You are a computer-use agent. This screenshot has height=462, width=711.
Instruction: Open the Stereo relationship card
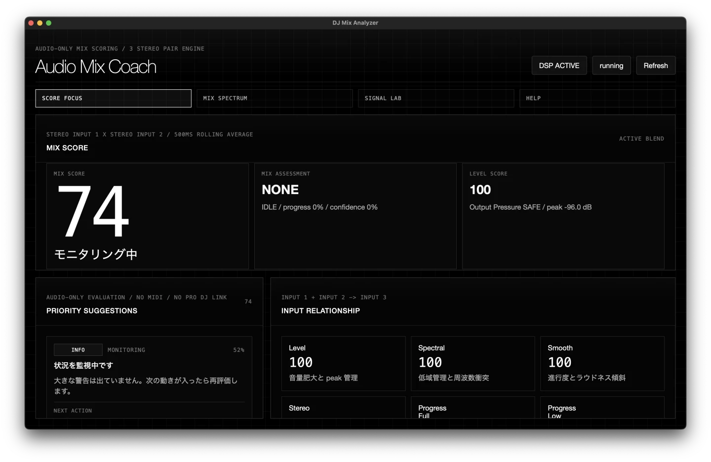click(x=343, y=408)
